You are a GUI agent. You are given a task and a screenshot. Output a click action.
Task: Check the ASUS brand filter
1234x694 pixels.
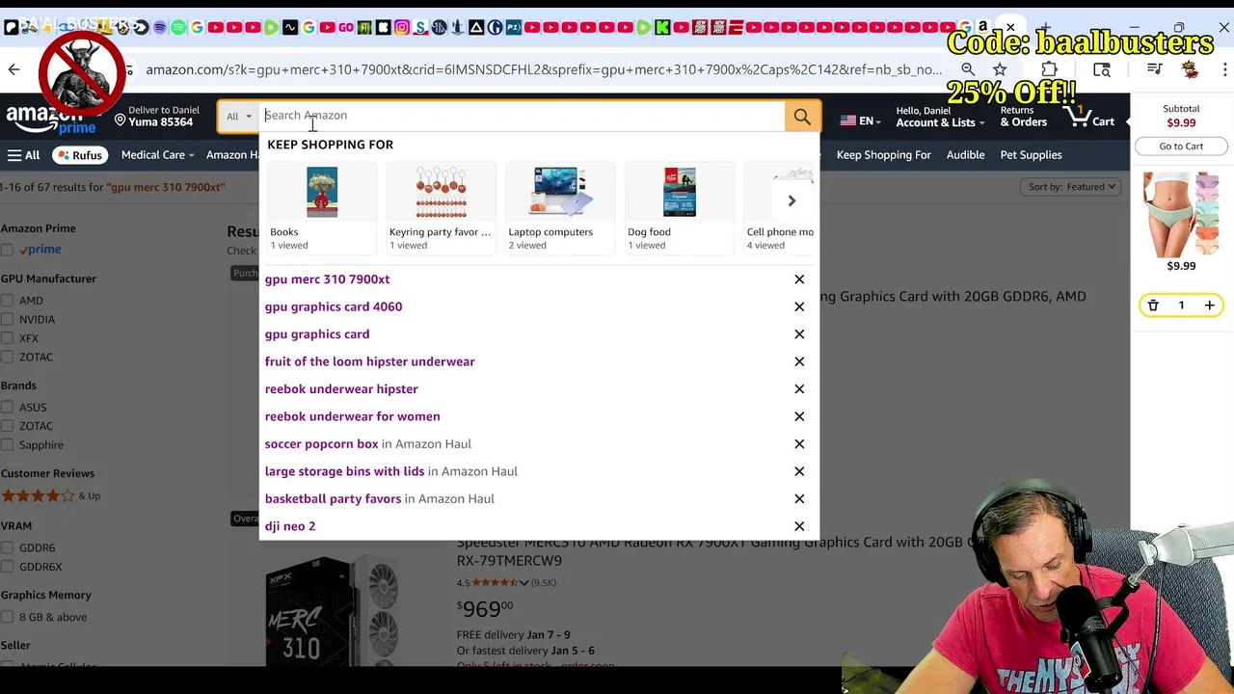click(8, 408)
